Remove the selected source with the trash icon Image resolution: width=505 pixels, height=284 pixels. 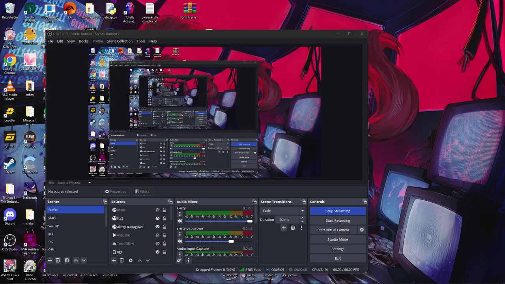pos(122,260)
